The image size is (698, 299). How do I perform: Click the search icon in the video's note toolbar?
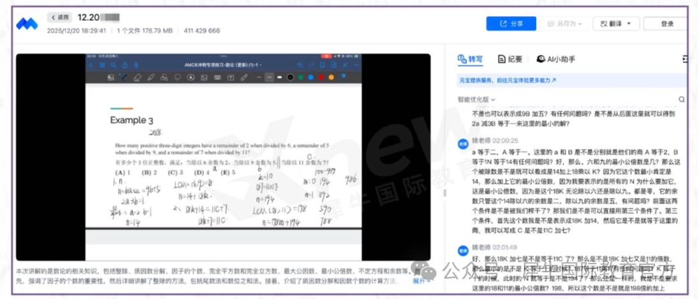click(113, 65)
